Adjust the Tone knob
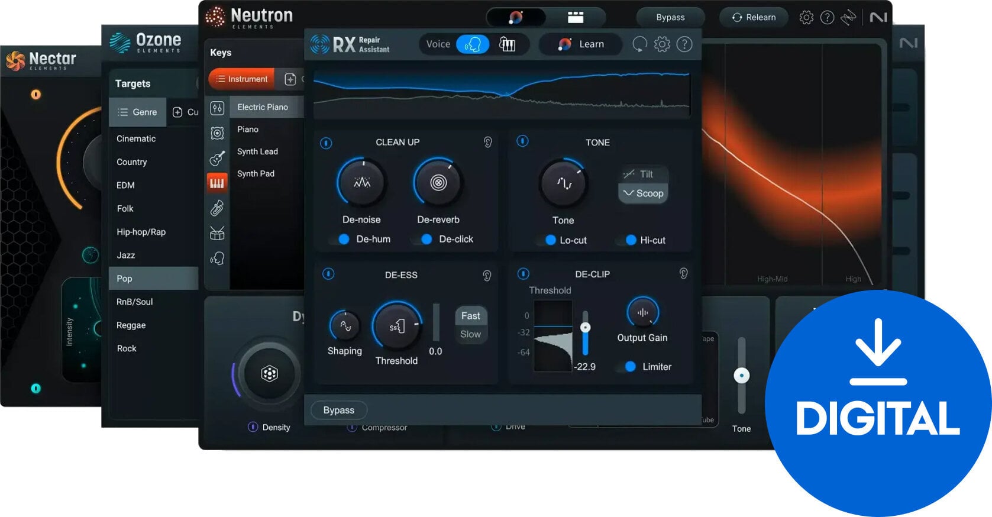 point(564,183)
